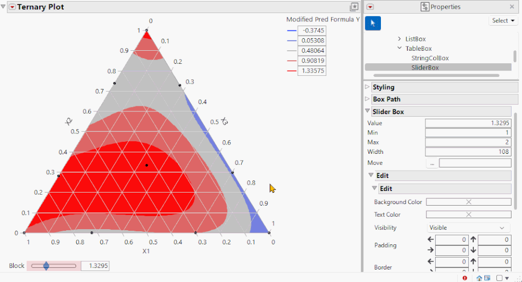Image resolution: width=522 pixels, height=282 pixels.
Task: Collapse the TableBox tree node
Action: tap(400, 48)
